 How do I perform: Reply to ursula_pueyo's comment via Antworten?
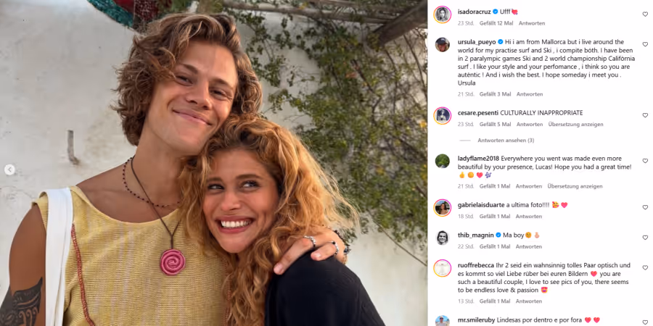[x=530, y=94]
